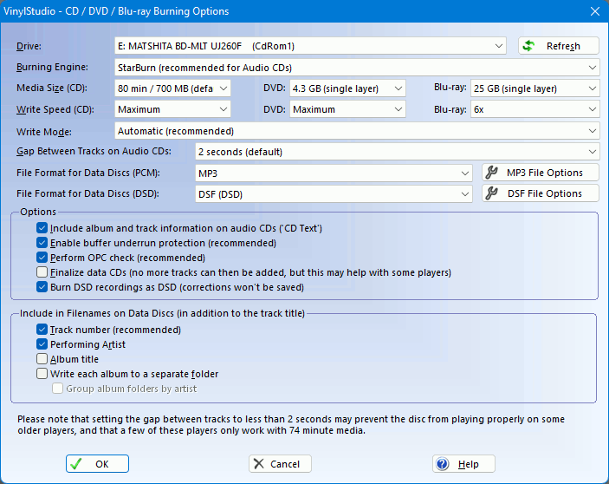This screenshot has height=484, width=609.
Task: Click the wrench icon on DSF File Options
Action: click(492, 193)
